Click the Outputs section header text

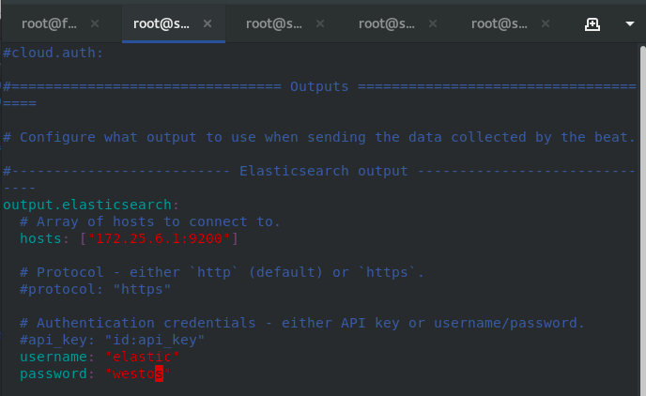point(319,86)
